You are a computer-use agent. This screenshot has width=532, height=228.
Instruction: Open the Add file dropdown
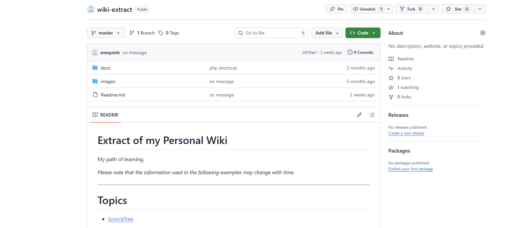tap(327, 33)
